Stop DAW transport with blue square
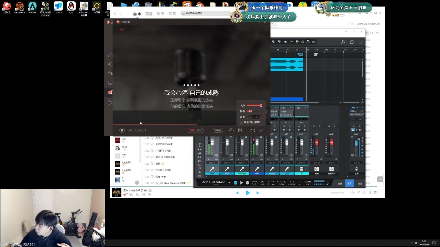The width and height of the screenshot is (440, 247). click(x=235, y=183)
